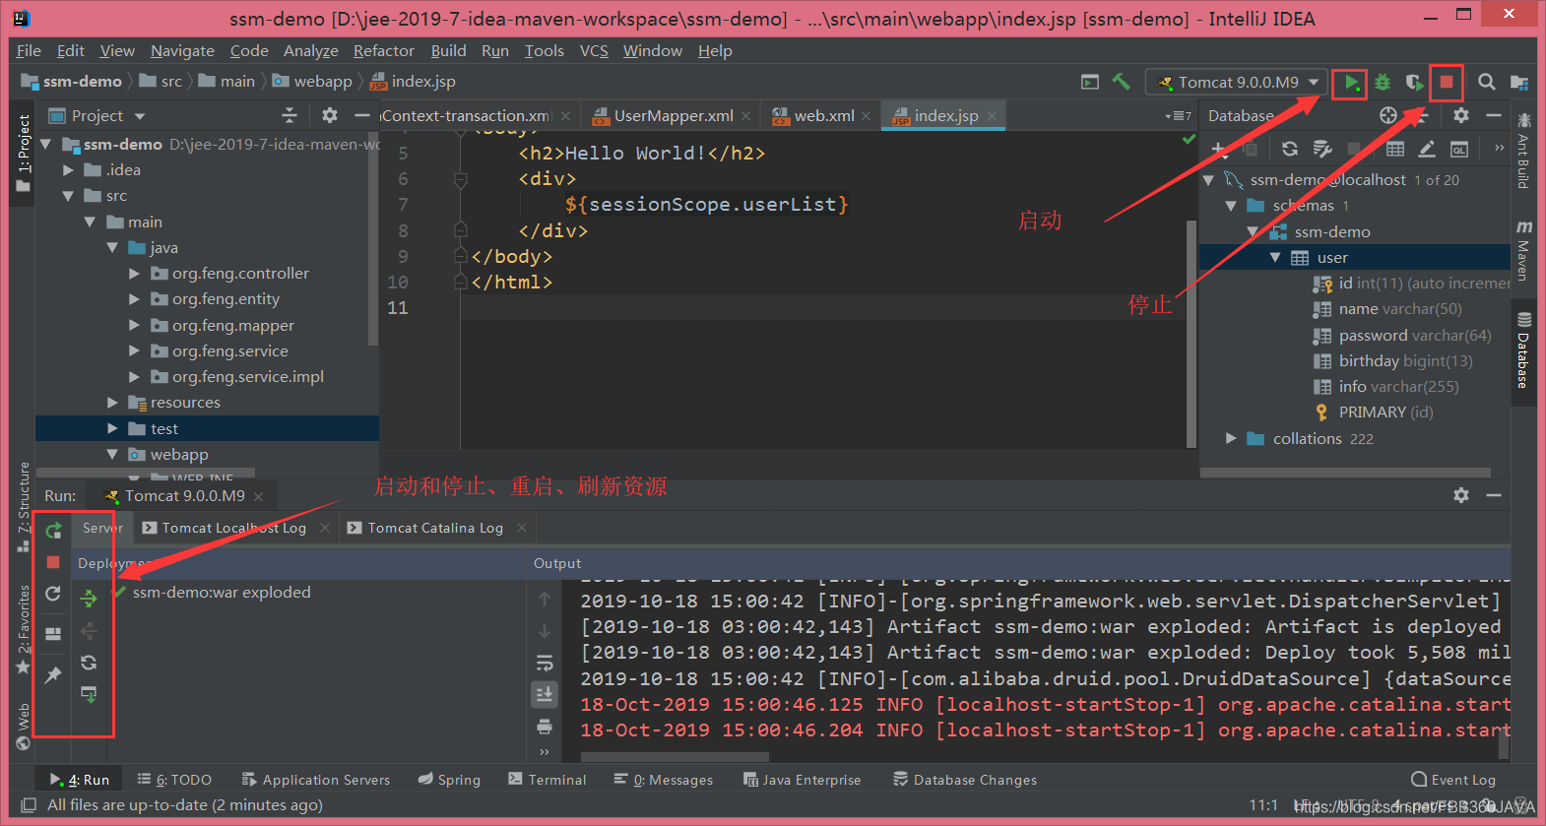Refresh deployment status icon

click(x=89, y=663)
